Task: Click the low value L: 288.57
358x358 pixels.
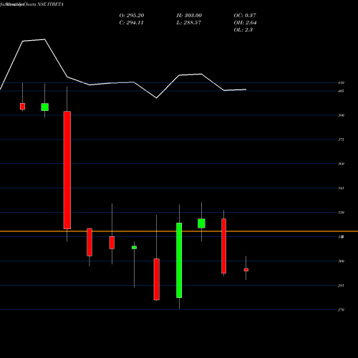Action: coord(189,23)
